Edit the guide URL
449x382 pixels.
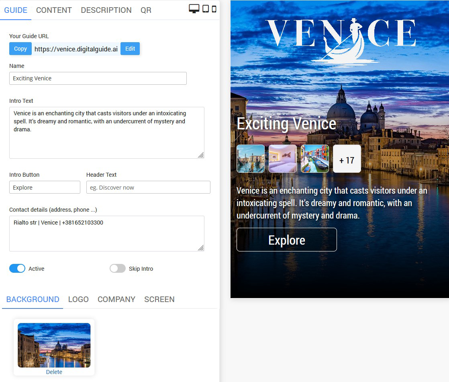click(130, 49)
